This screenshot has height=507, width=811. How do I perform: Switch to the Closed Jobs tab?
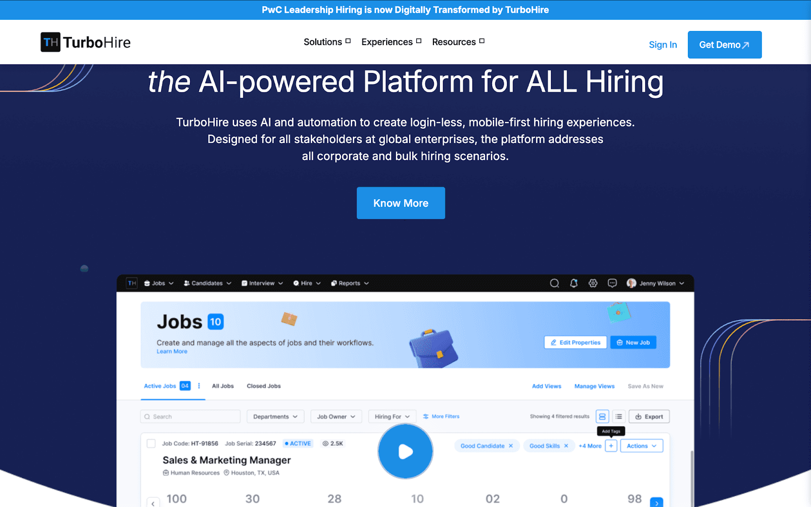coord(264,386)
